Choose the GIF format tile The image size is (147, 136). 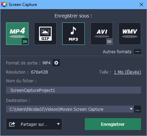point(45,34)
